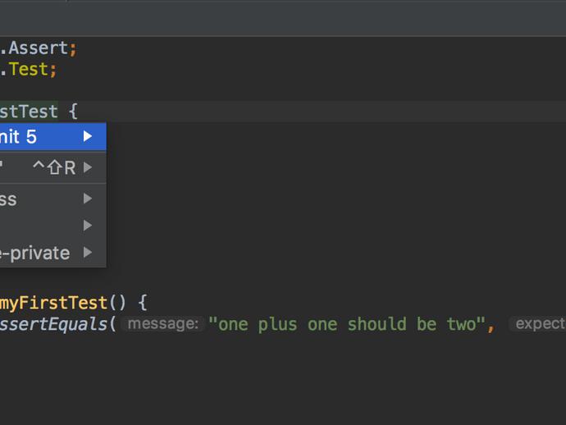This screenshot has height=425, width=566.
Task: Click the "expect" parameter hint at right edge
Action: point(538,324)
